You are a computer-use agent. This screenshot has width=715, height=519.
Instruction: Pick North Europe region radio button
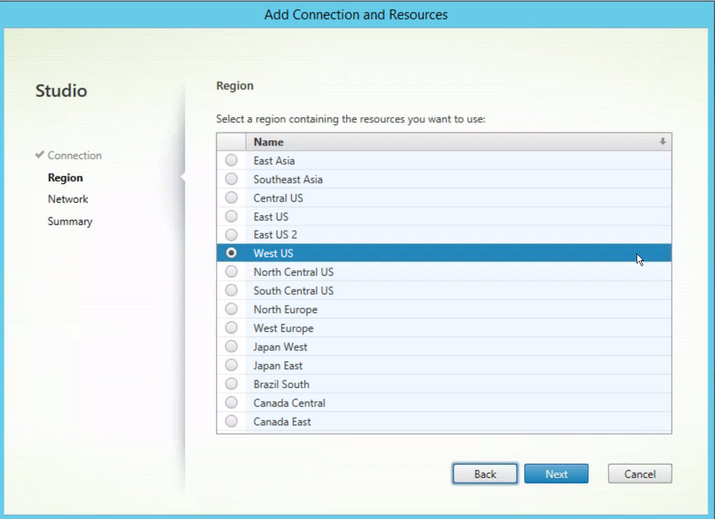coord(231,309)
